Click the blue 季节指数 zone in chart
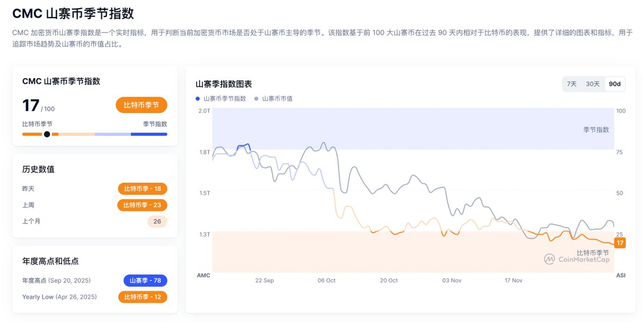The width and height of the screenshot is (643, 323). [x=413, y=128]
